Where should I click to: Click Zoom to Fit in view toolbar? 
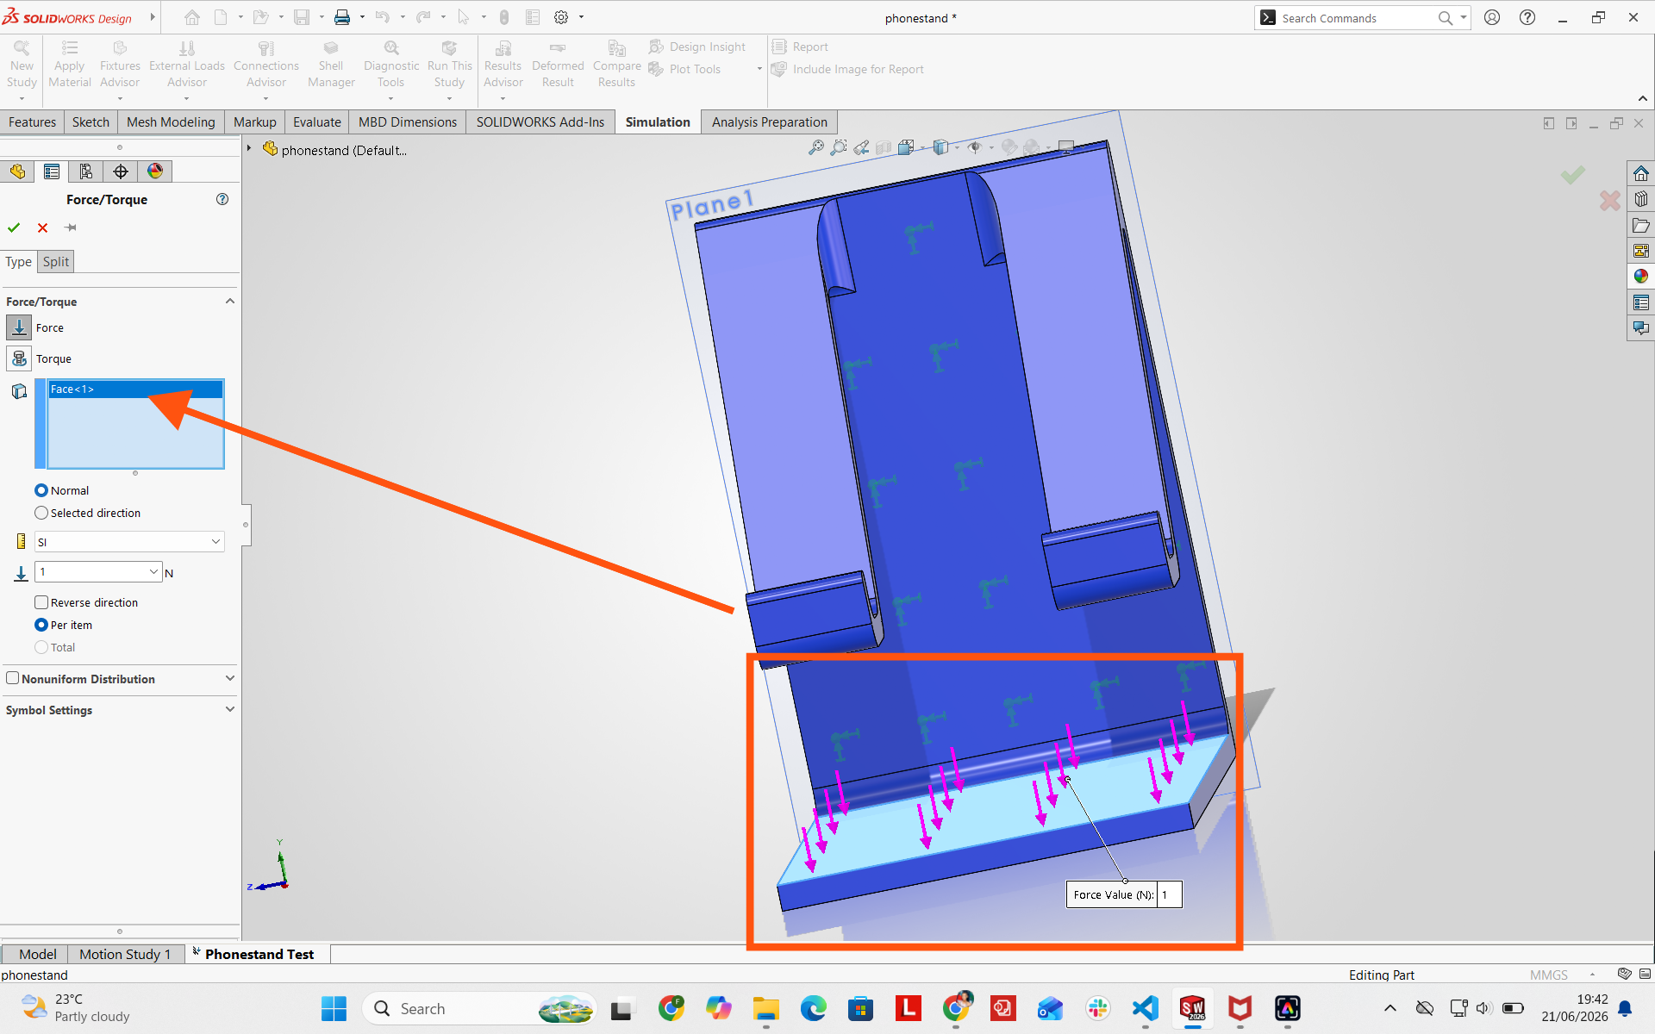coord(815,147)
